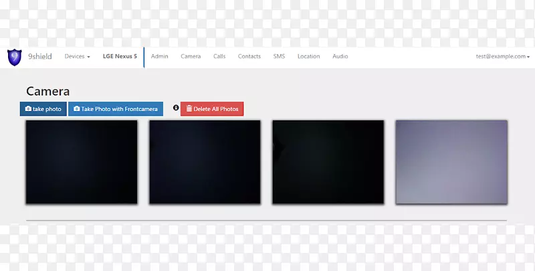Click the 9shield shield logo icon
Image resolution: width=535 pixels, height=271 pixels.
13,57
